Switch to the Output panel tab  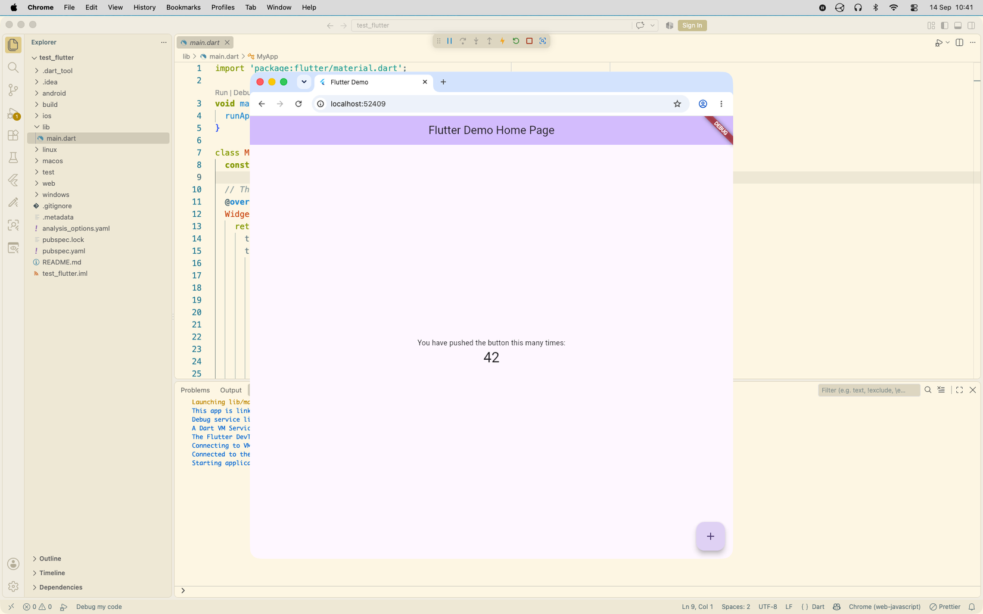click(x=231, y=390)
